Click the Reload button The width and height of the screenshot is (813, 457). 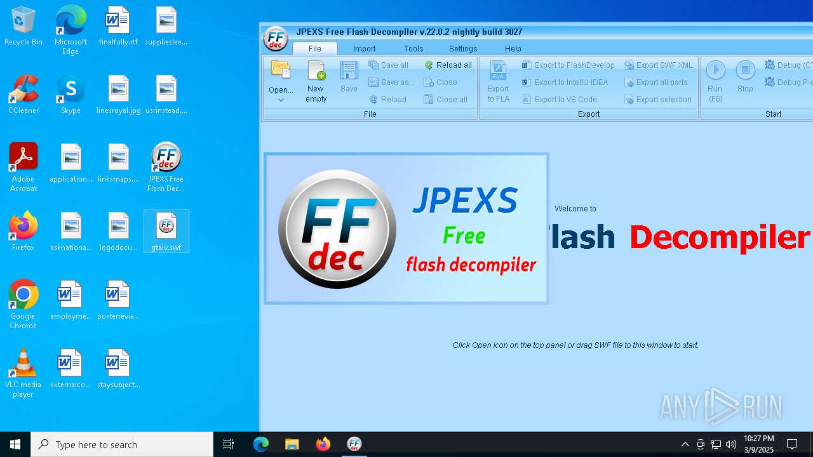pyautogui.click(x=387, y=100)
